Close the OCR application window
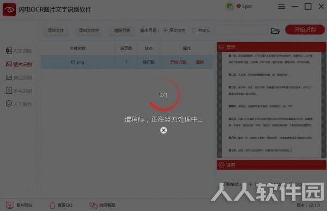 coord(321,6)
